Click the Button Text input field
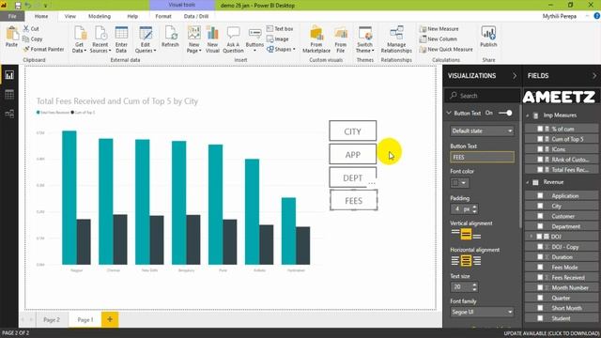 coord(482,157)
